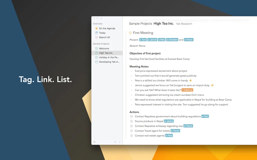257x160 pixels.
Task: Click the back chevron at the window bottom
Action: tap(115, 142)
